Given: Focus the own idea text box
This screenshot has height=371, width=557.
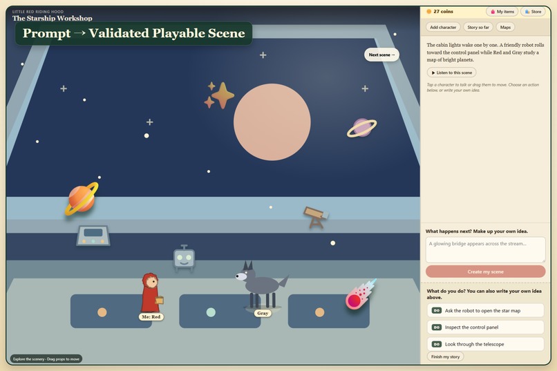Looking at the screenshot, I should pos(485,250).
